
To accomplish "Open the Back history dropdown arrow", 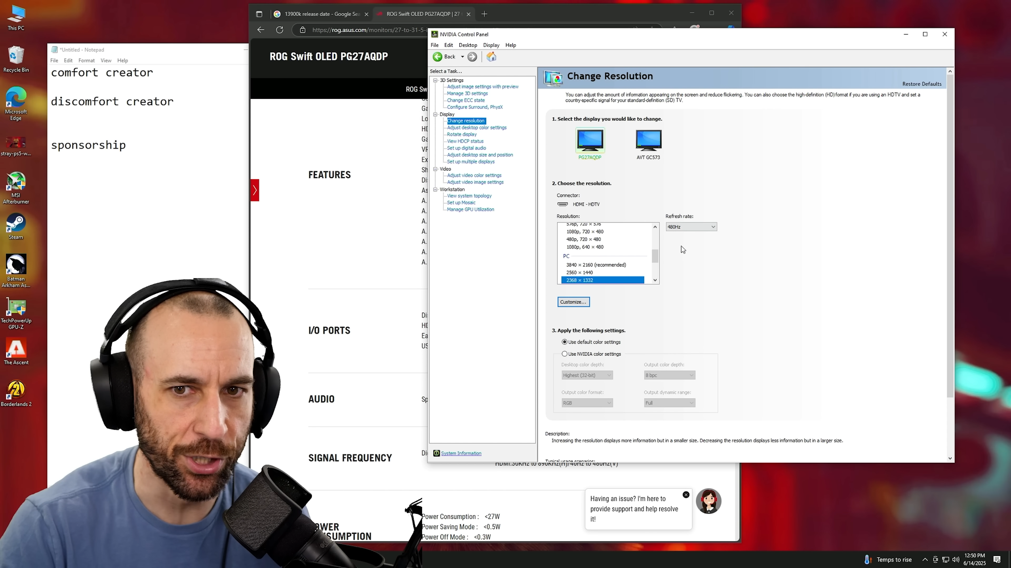I will click(462, 57).
